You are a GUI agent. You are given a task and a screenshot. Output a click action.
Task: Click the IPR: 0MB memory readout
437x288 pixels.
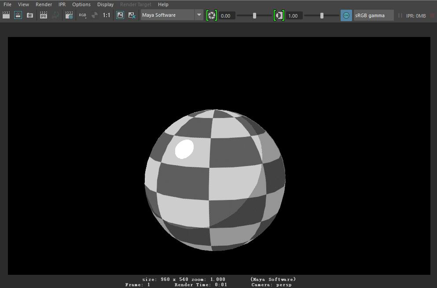pyautogui.click(x=416, y=16)
